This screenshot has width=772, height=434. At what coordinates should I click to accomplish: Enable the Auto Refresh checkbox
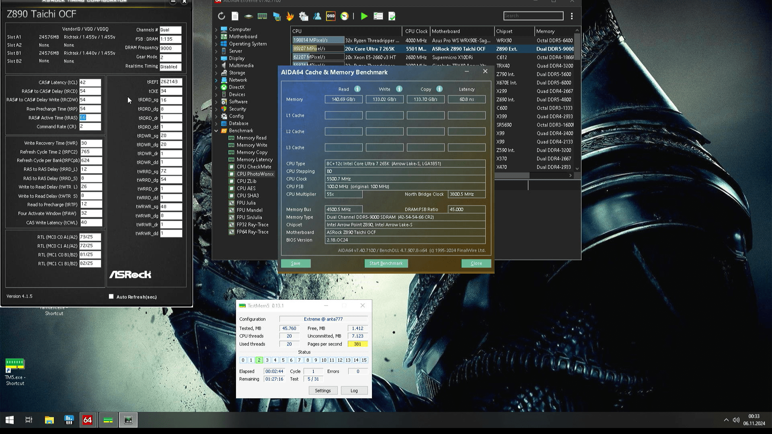111,297
